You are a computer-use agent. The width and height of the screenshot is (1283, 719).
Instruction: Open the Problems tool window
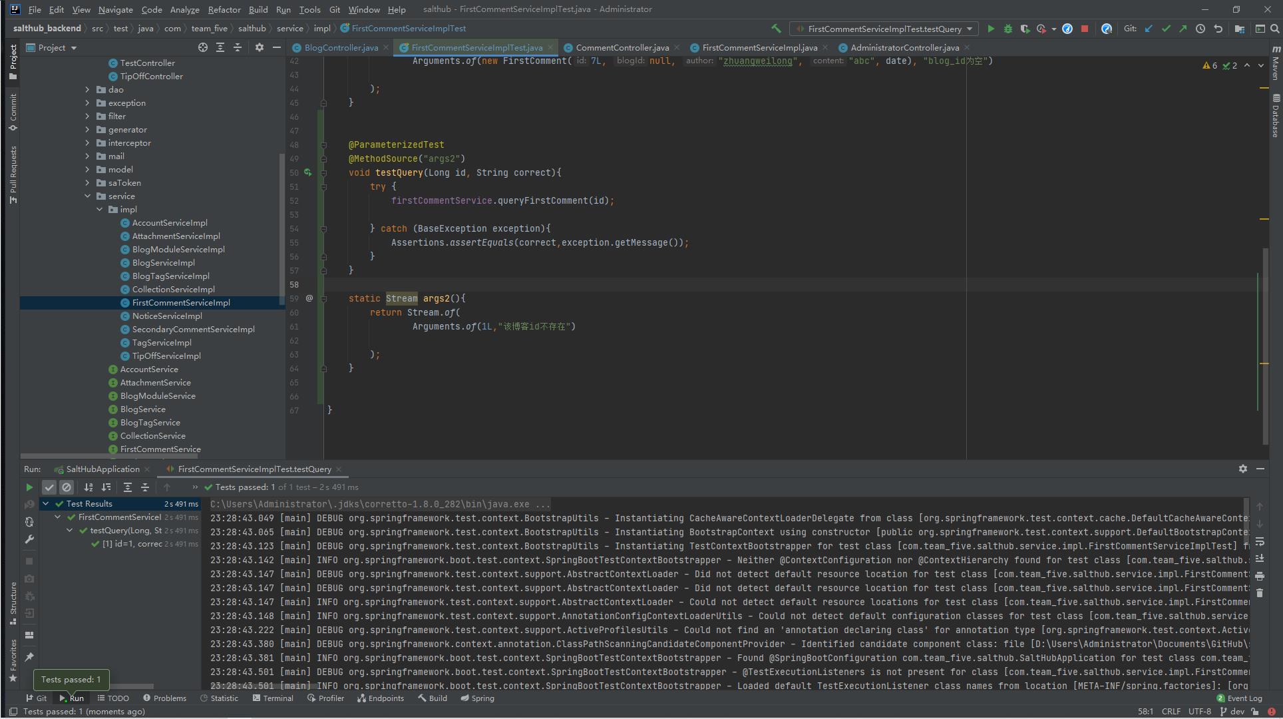[x=164, y=698]
